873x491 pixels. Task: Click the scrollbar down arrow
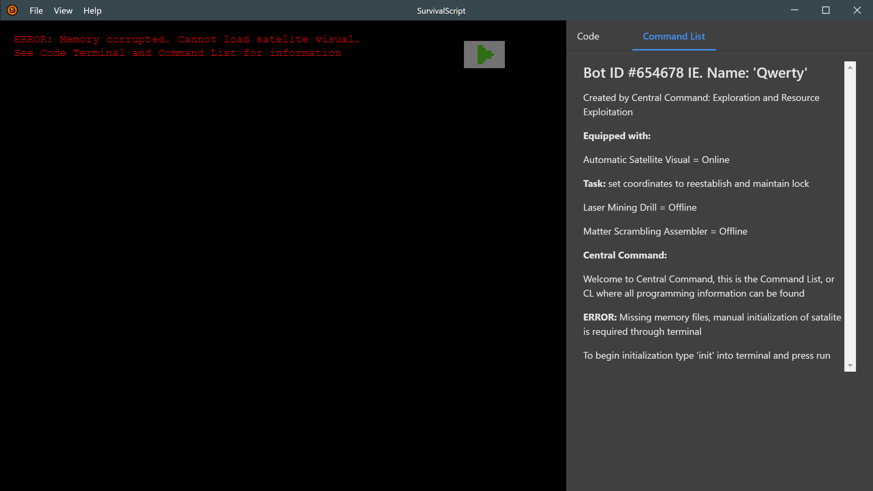click(x=850, y=366)
